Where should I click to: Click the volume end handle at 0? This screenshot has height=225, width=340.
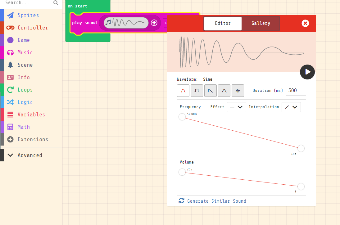tap(301, 187)
